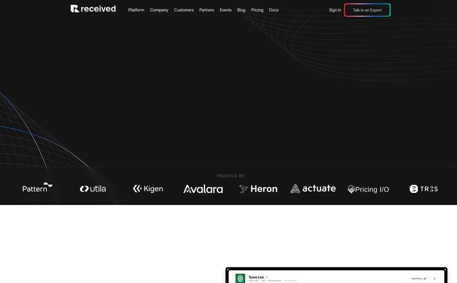Open the Platform menu
The image size is (457, 283).
pyautogui.click(x=136, y=10)
